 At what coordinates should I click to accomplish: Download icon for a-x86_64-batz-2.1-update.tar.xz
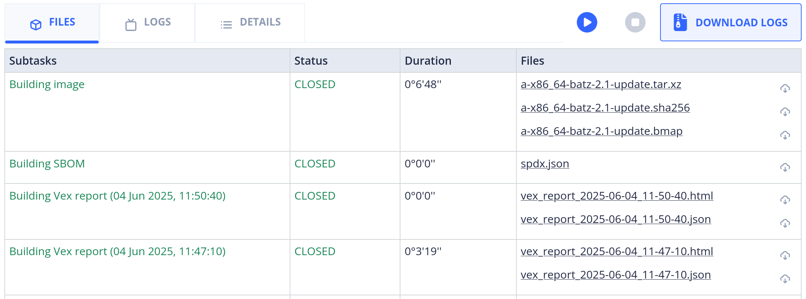click(785, 88)
